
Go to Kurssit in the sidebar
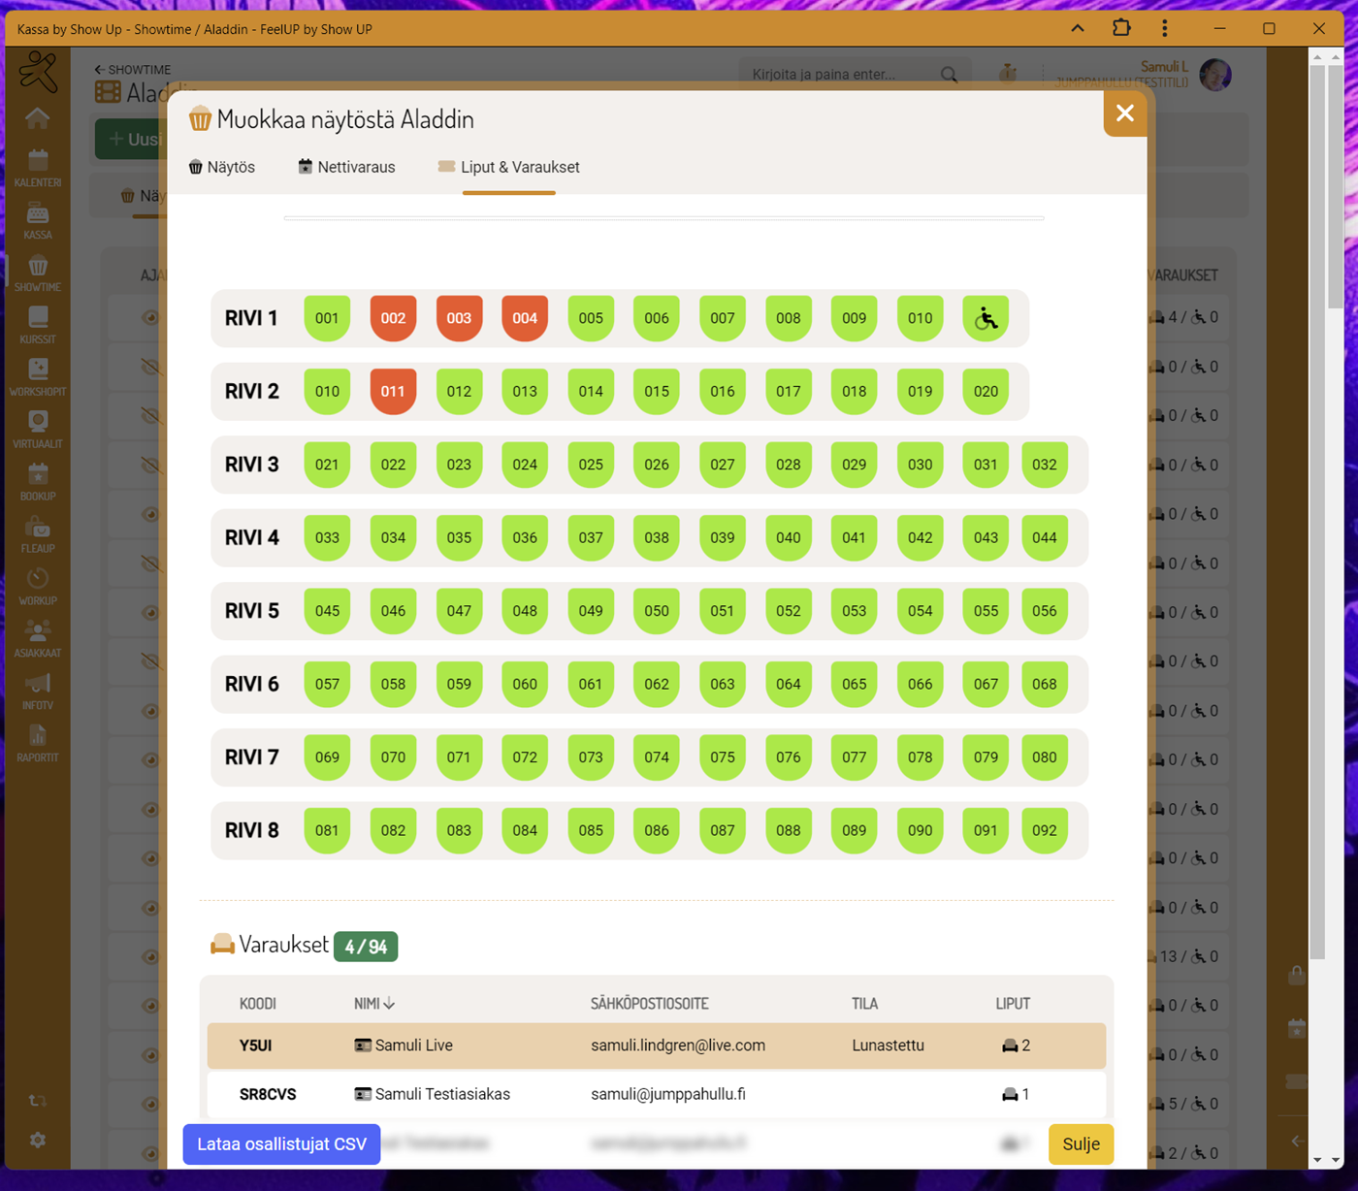pos(38,325)
